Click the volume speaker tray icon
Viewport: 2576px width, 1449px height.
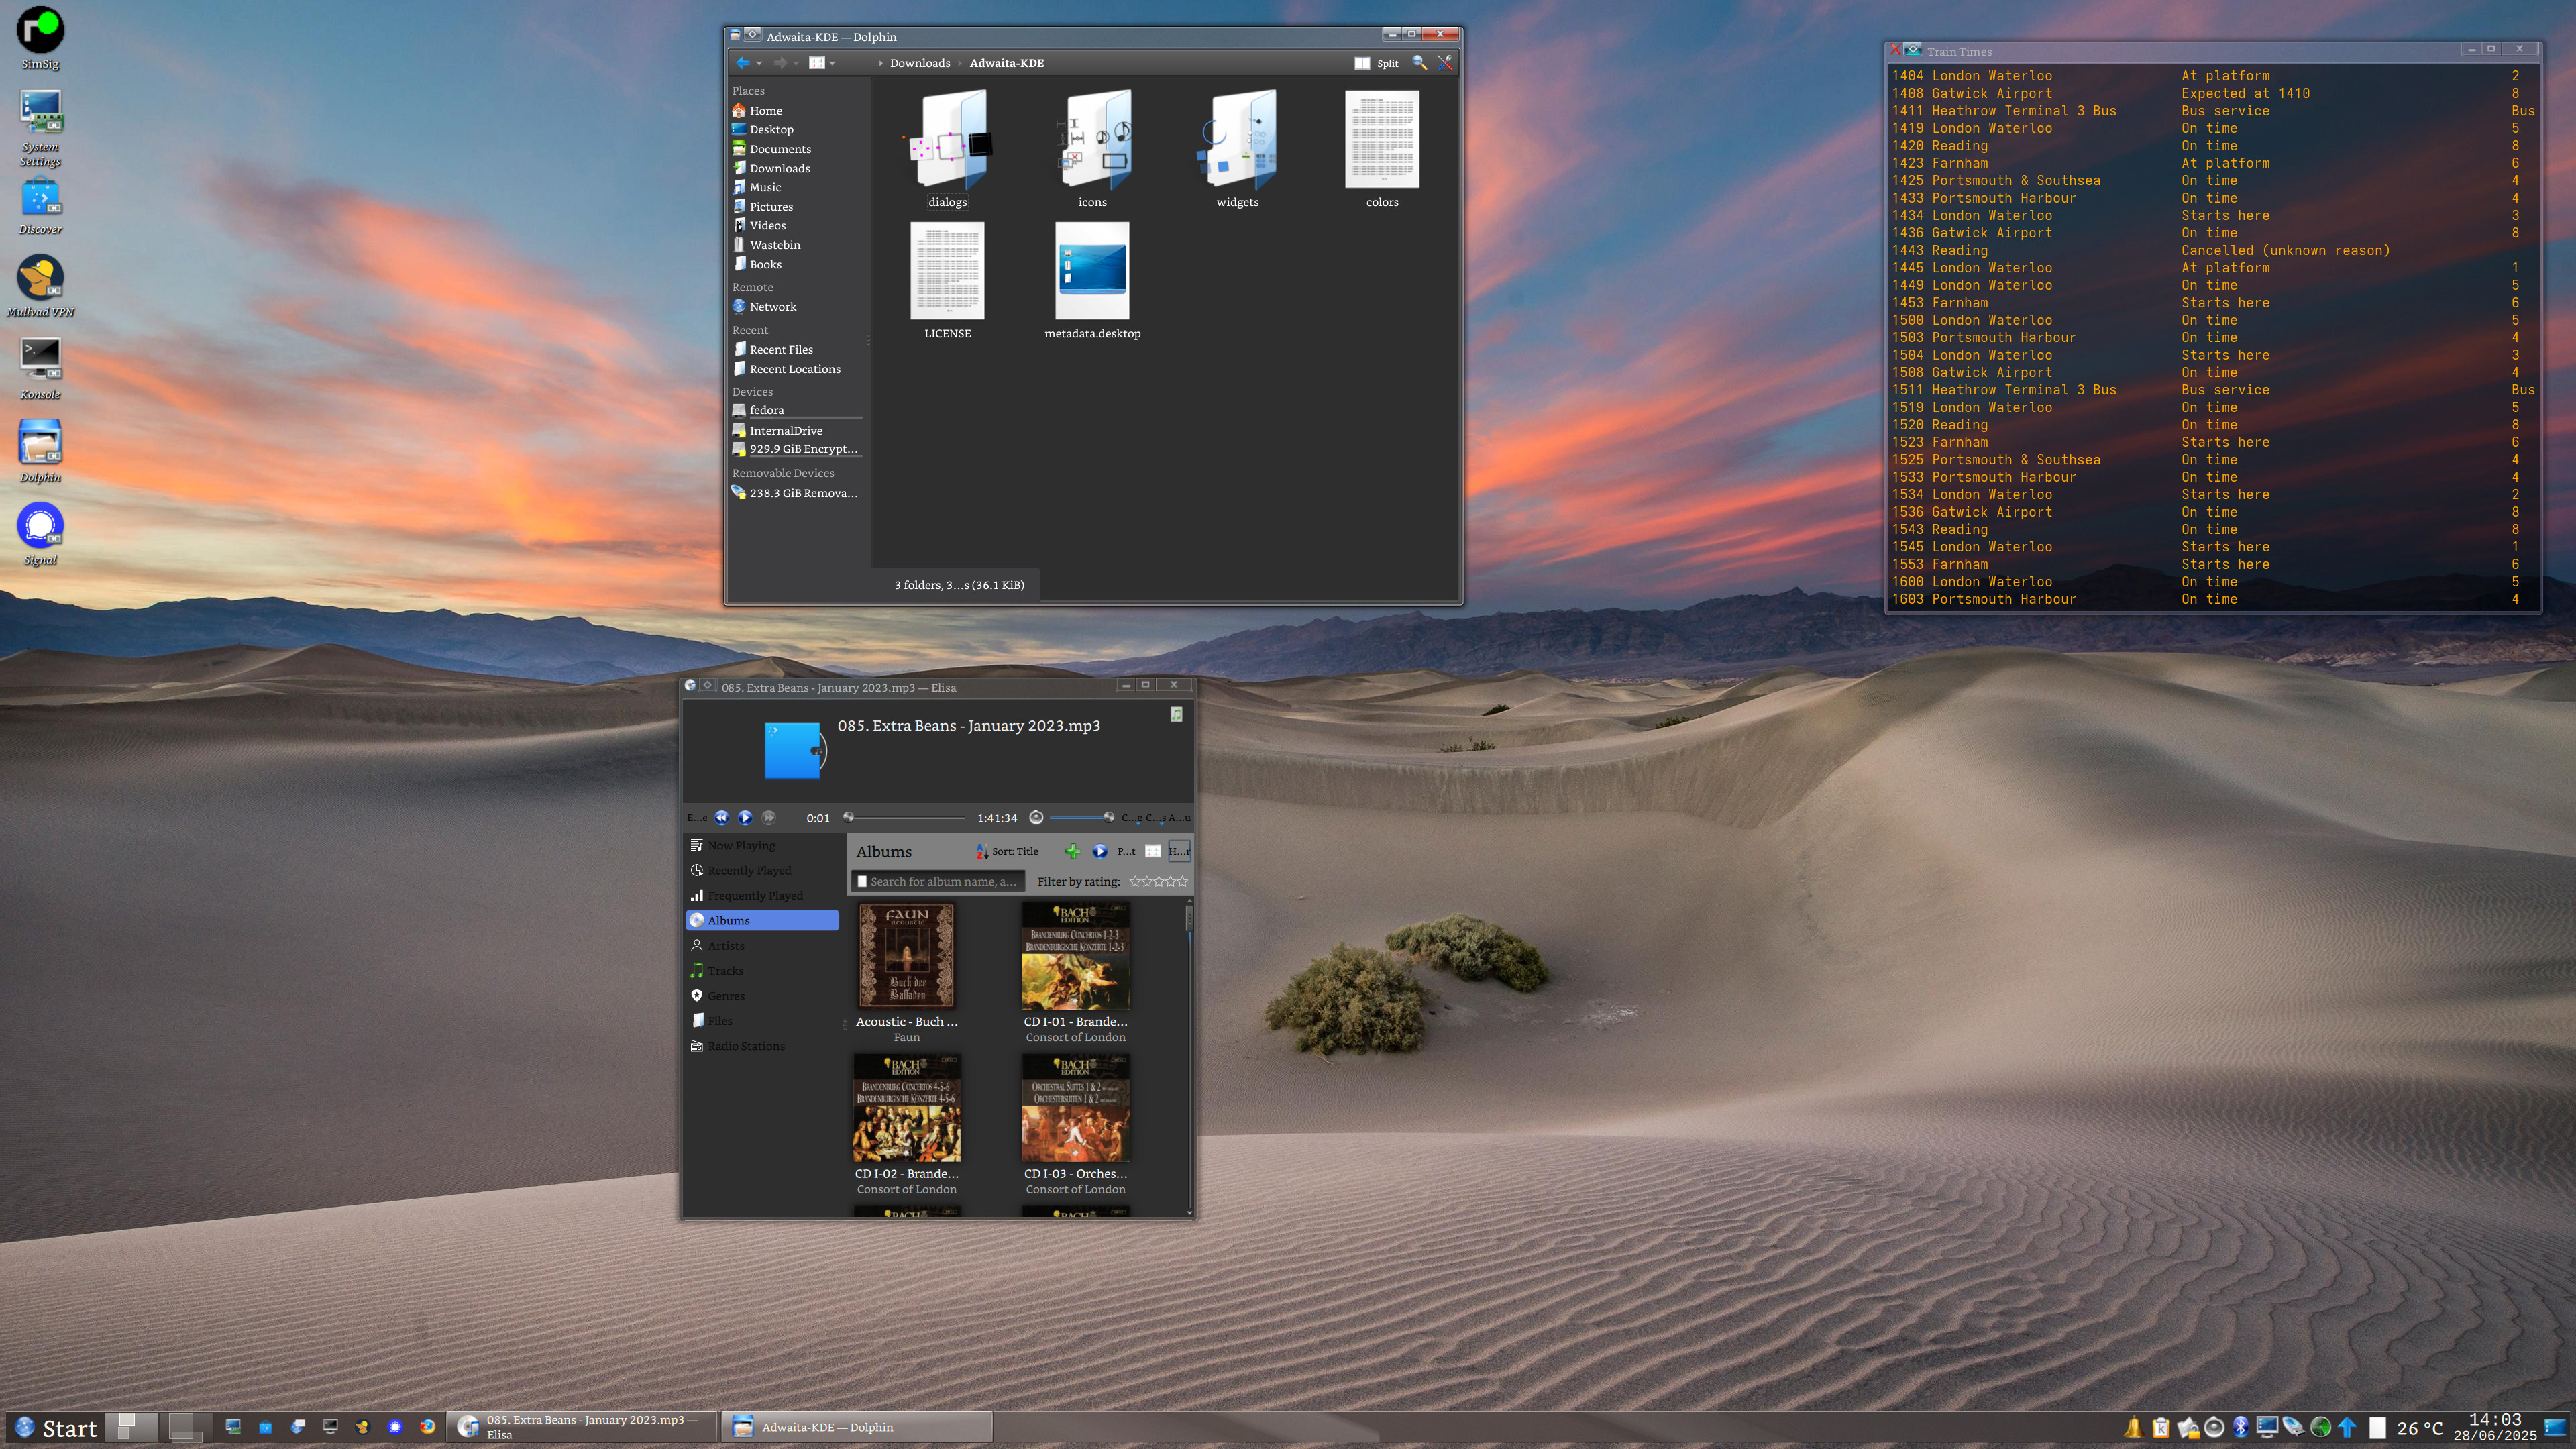tap(2214, 1427)
